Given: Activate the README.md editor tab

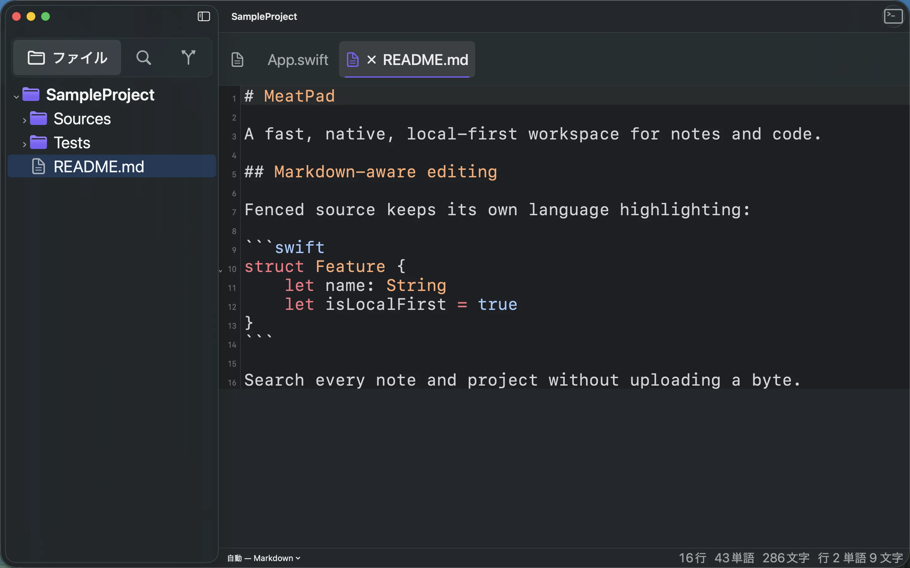Looking at the screenshot, I should click(407, 59).
